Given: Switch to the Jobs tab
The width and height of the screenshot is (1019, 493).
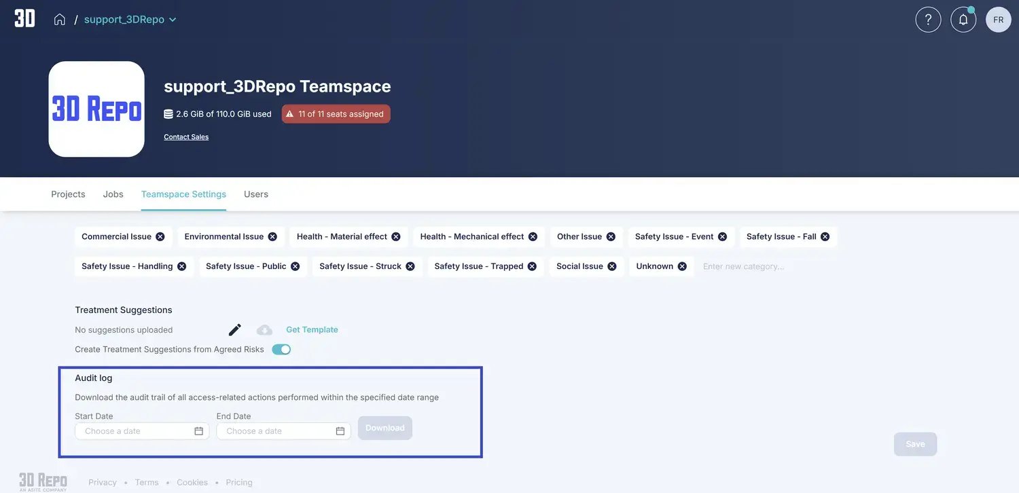Looking at the screenshot, I should 113,194.
